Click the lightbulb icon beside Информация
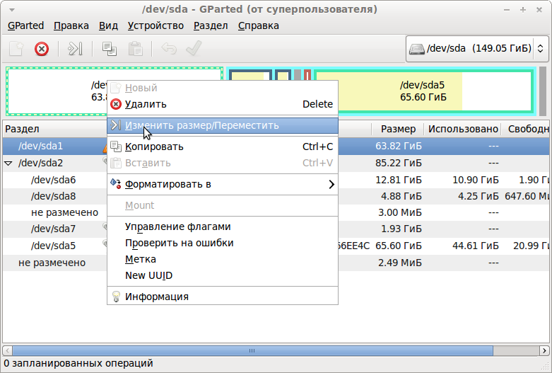The image size is (552, 373). (116, 297)
